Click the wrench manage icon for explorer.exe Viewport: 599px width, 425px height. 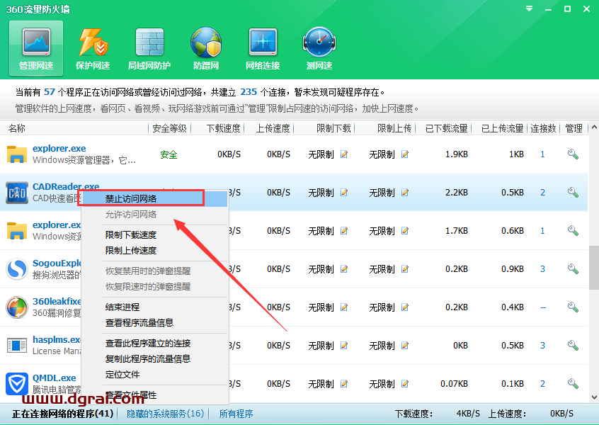point(574,154)
